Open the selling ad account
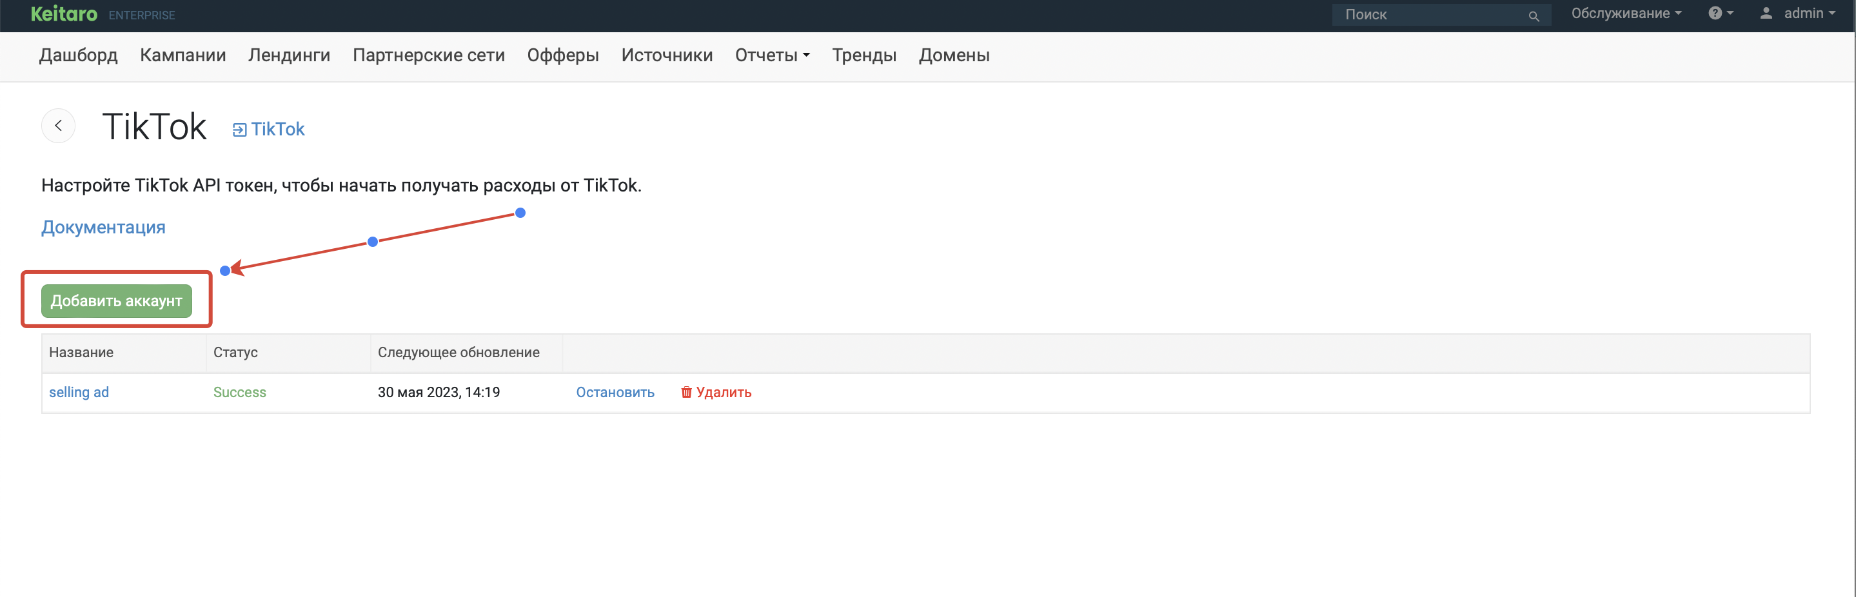The image size is (1856, 597). [79, 393]
